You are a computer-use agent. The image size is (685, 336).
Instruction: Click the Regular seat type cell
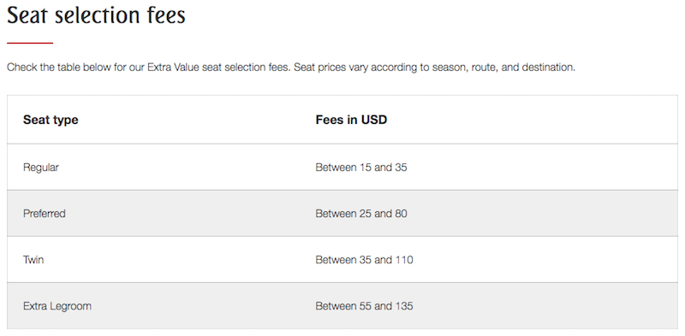[40, 168]
